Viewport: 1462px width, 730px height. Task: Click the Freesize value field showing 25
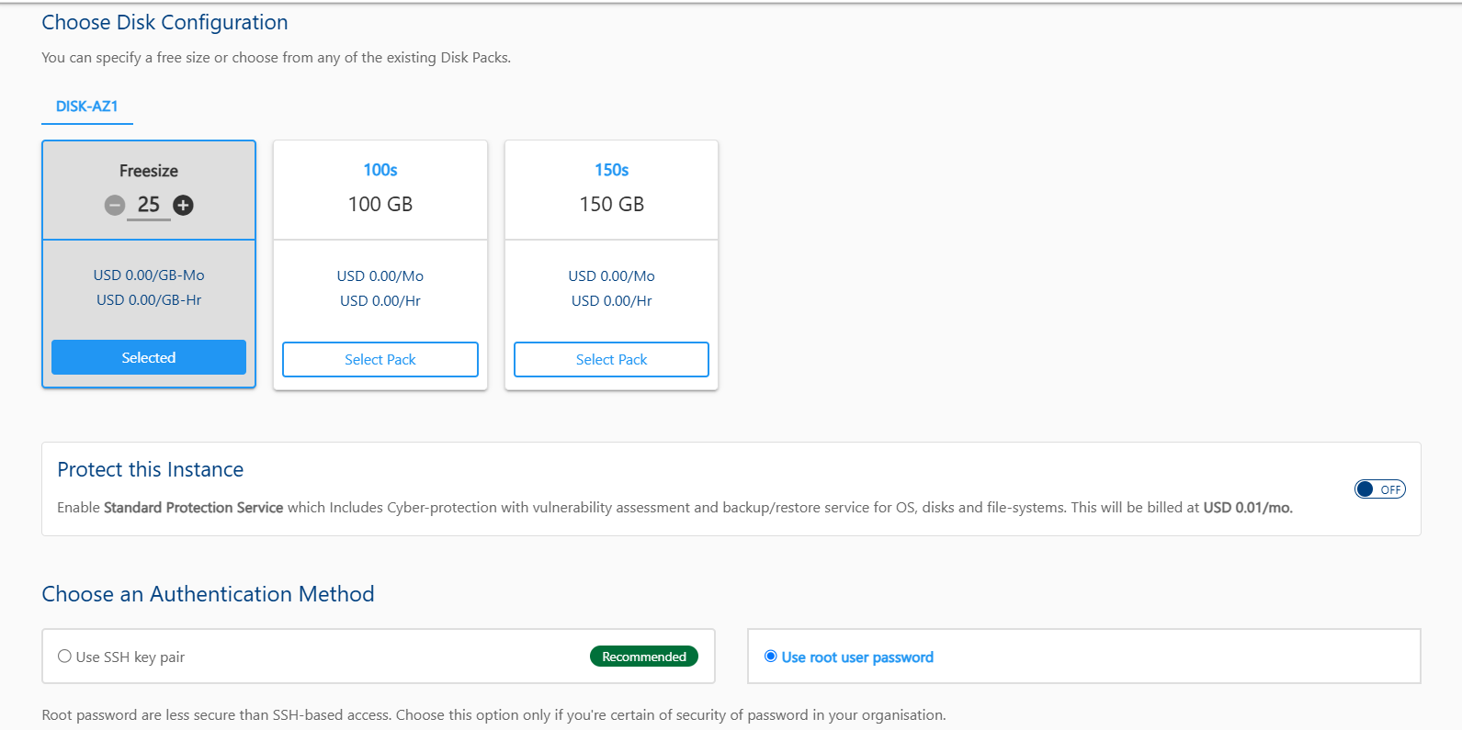149,206
